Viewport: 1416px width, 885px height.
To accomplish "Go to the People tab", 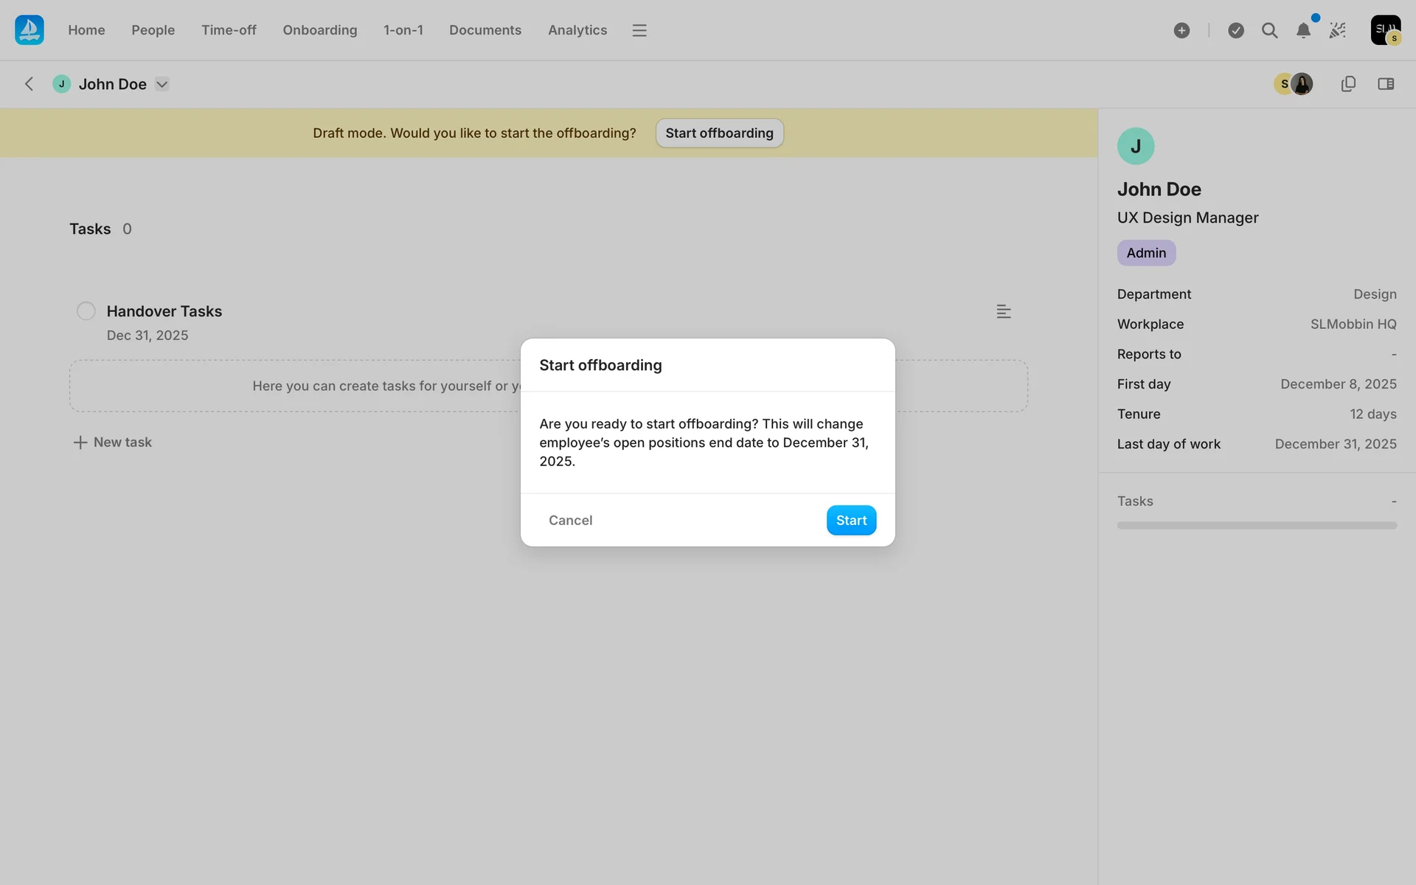I will coord(153,30).
